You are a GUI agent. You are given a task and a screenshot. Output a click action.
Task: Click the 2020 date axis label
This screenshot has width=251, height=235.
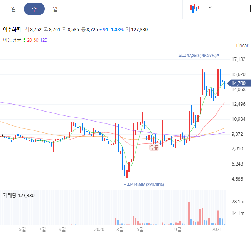[x=99, y=229]
